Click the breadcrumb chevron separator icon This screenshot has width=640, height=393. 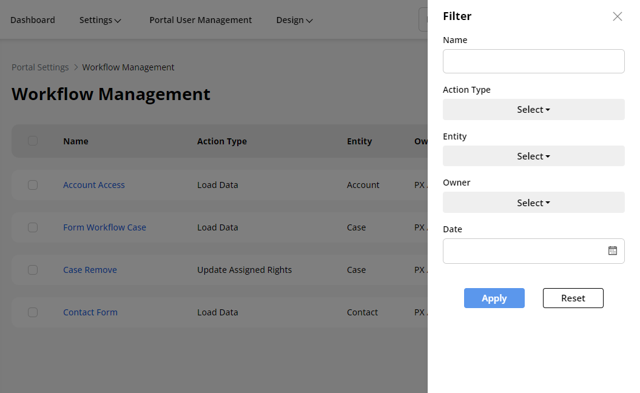tap(76, 67)
